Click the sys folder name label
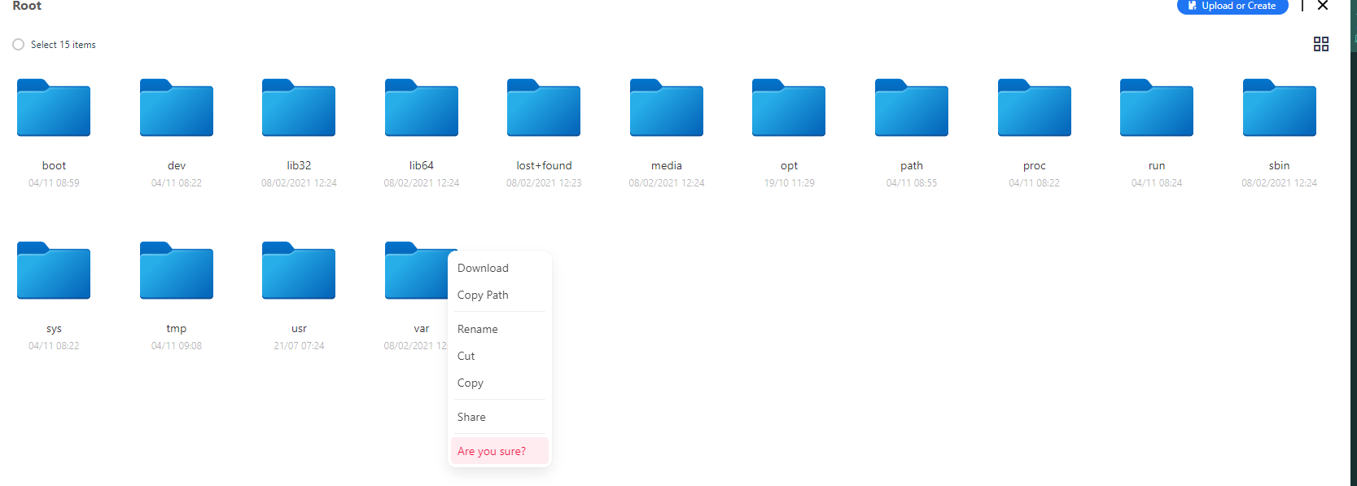The height and width of the screenshot is (486, 1357). click(x=54, y=328)
